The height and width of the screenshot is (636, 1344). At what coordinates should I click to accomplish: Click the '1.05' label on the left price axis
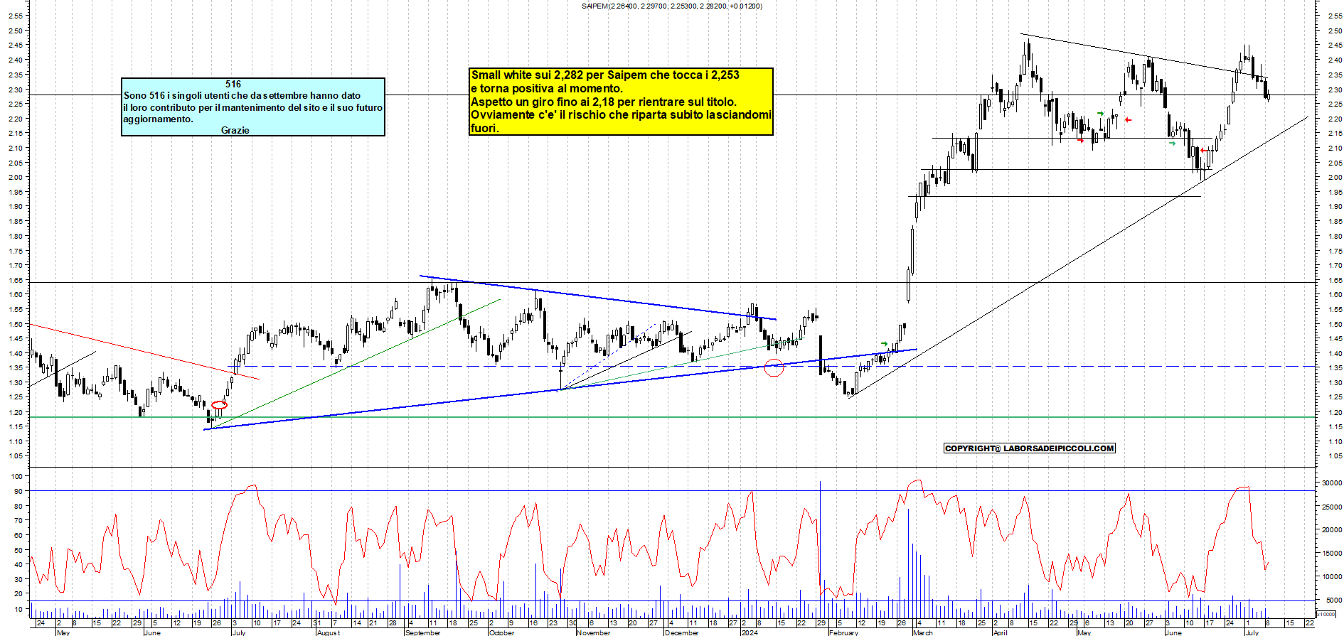(16, 456)
